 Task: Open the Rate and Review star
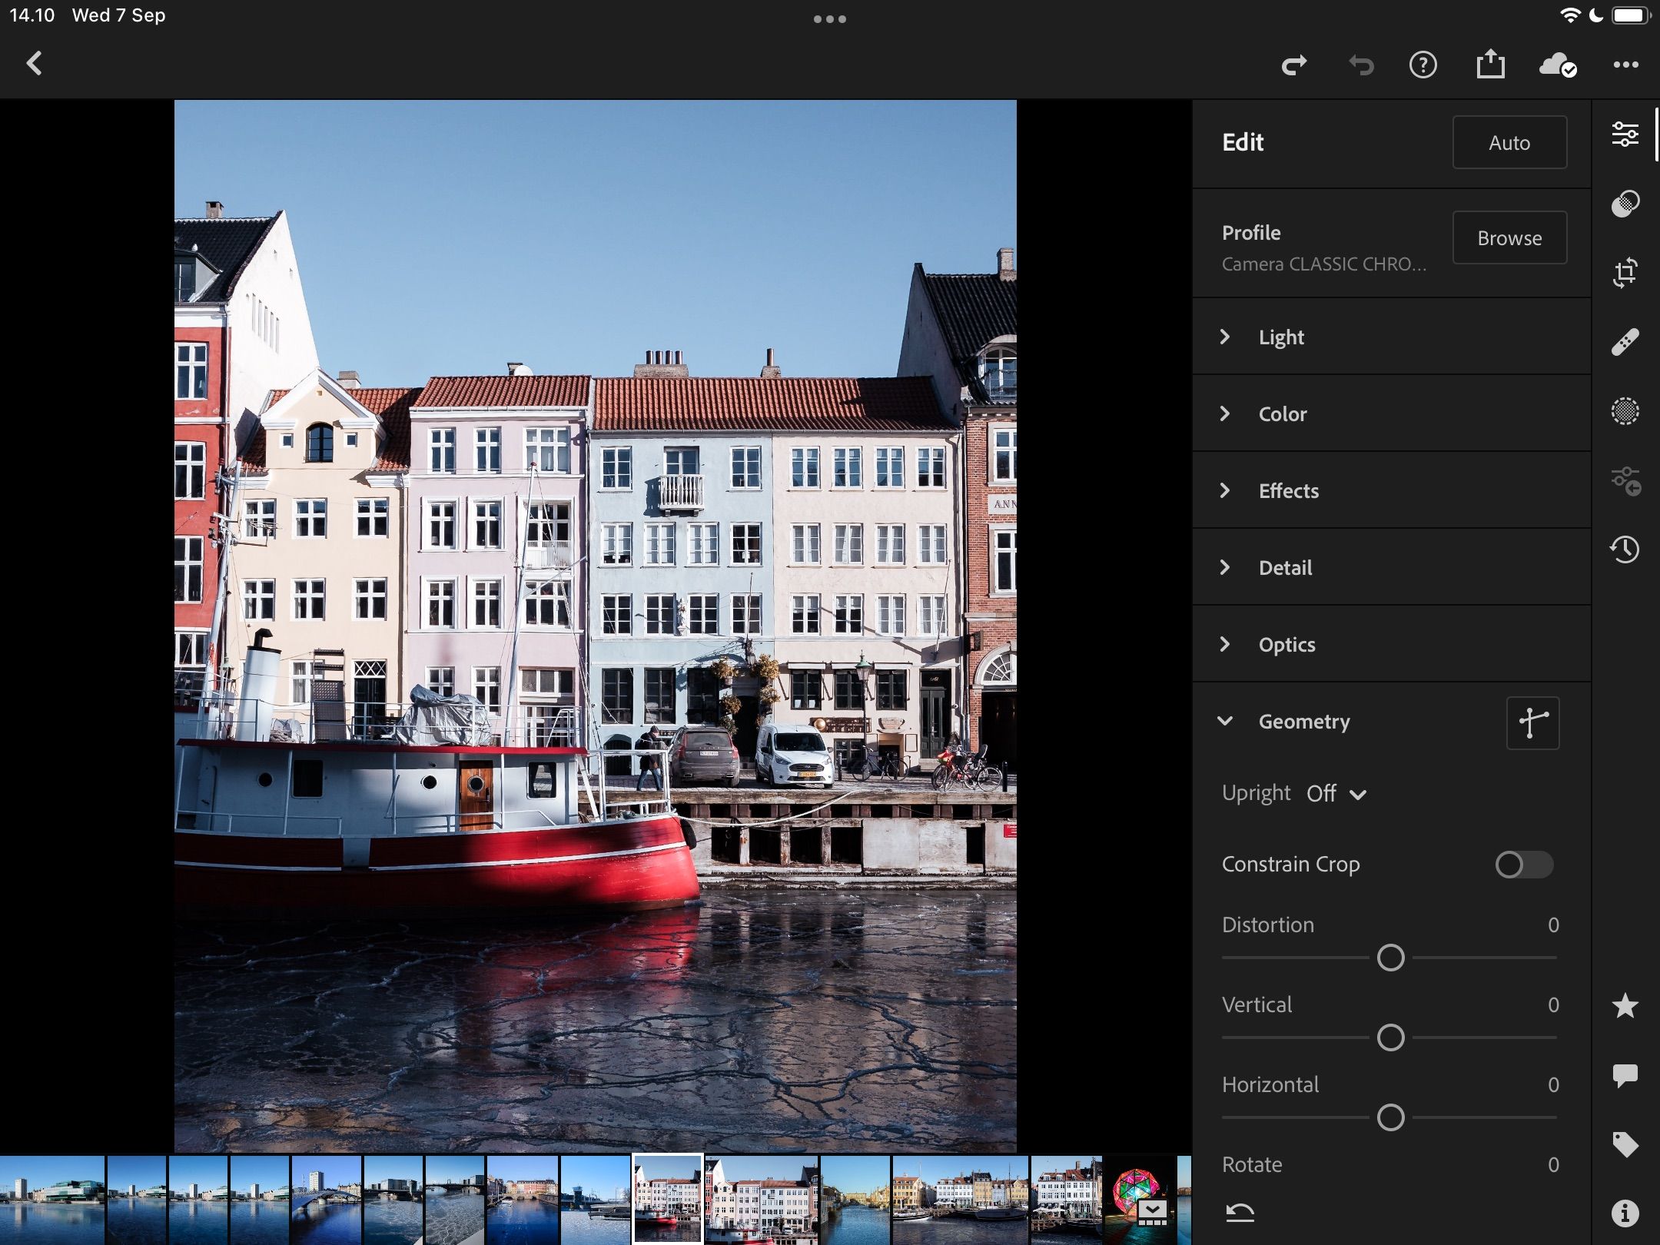(1625, 1006)
